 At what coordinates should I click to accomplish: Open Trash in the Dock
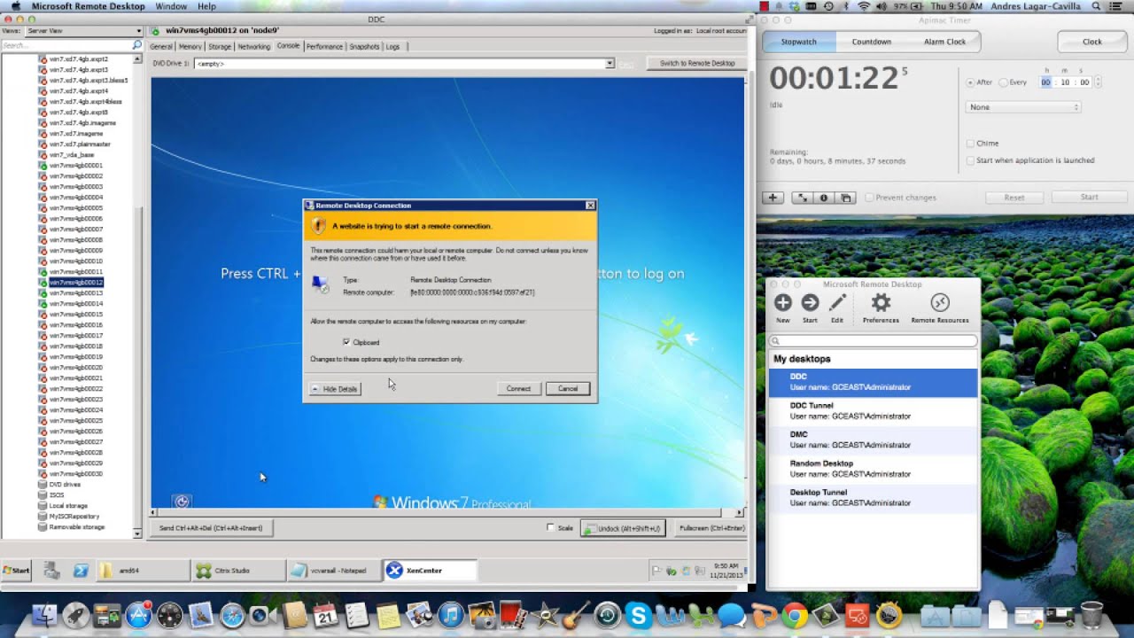click(x=1091, y=614)
